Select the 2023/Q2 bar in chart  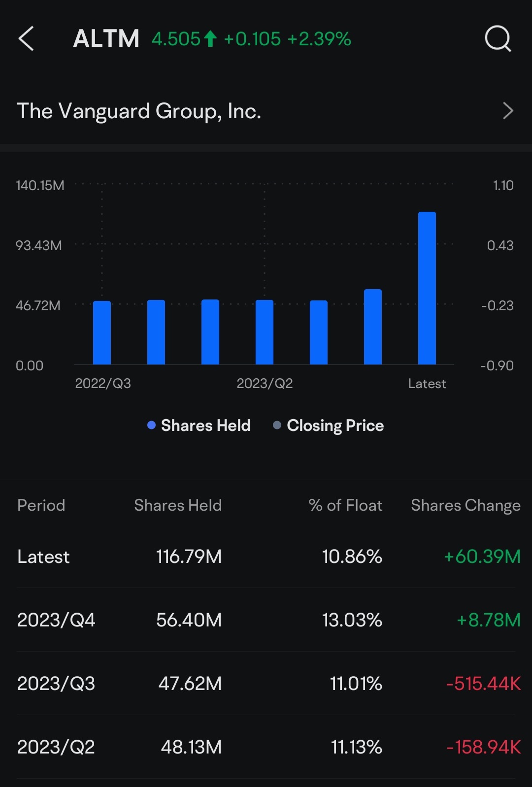click(265, 332)
